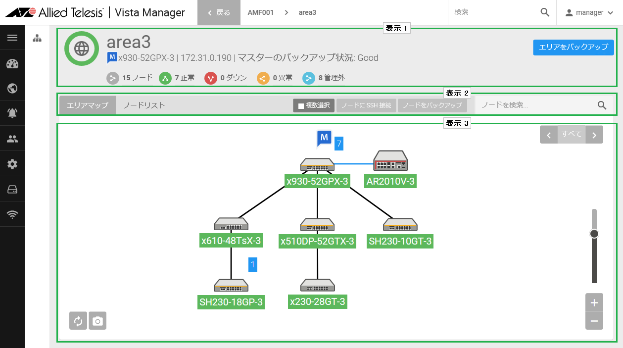Viewport: 623px width, 348px height.
Task: Click the 検索 search field in top bar
Action: point(495,12)
